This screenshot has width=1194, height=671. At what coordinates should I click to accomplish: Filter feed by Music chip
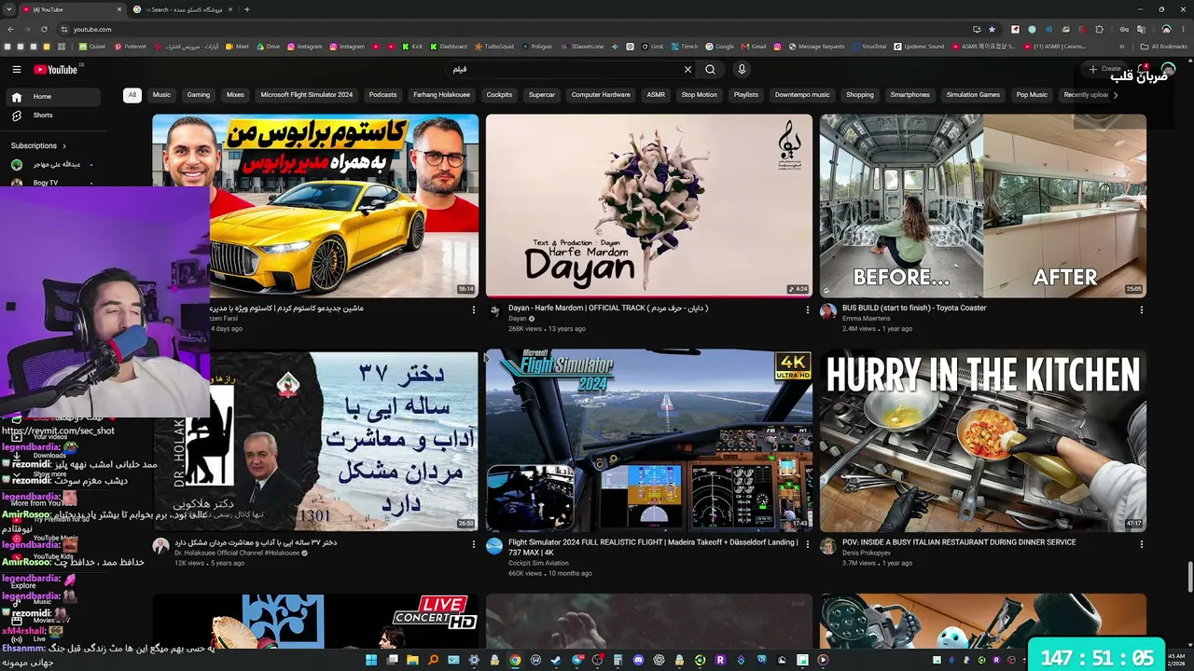[x=161, y=95]
